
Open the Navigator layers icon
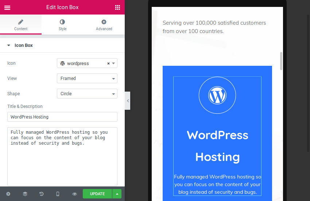[25, 194]
